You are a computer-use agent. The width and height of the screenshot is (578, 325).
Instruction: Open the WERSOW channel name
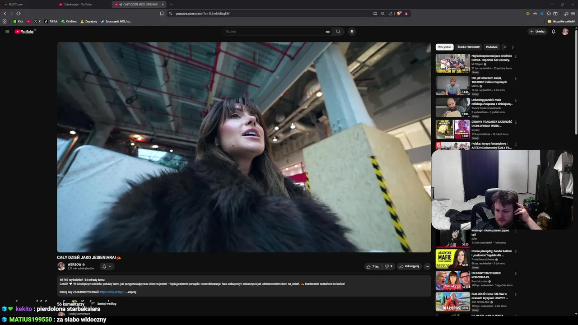point(75,265)
